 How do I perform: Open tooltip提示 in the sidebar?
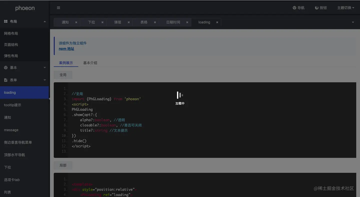(x=24, y=105)
